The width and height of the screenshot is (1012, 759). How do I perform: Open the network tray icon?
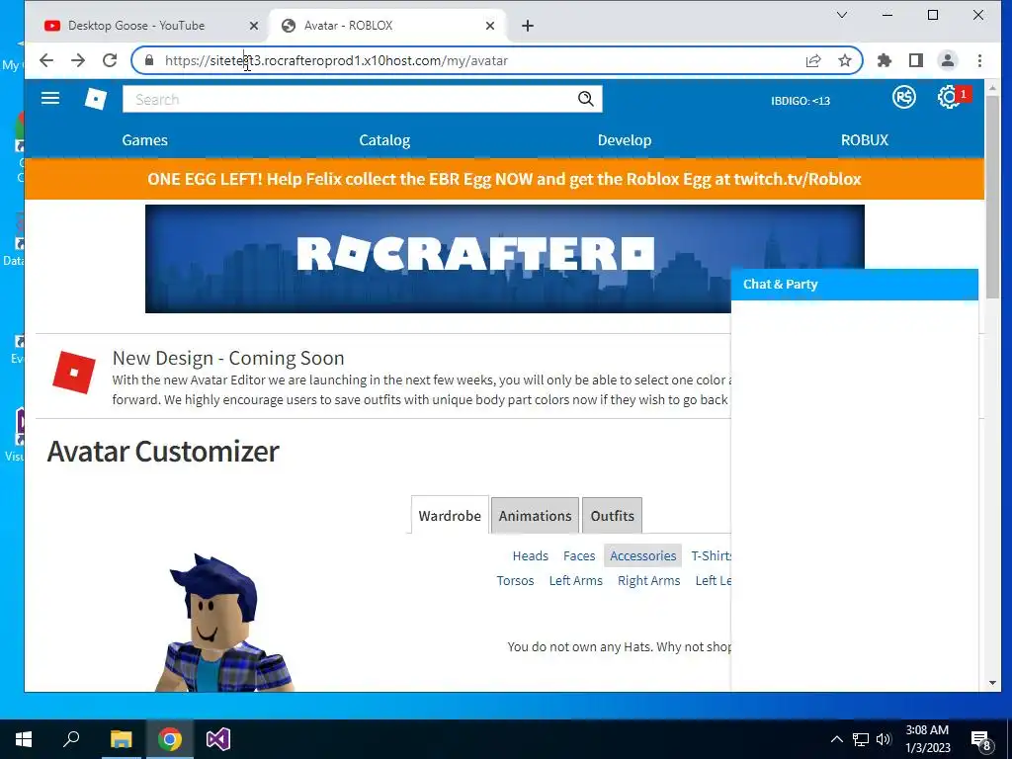tap(861, 739)
